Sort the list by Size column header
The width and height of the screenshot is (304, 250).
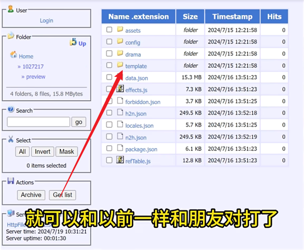pyautogui.click(x=191, y=17)
